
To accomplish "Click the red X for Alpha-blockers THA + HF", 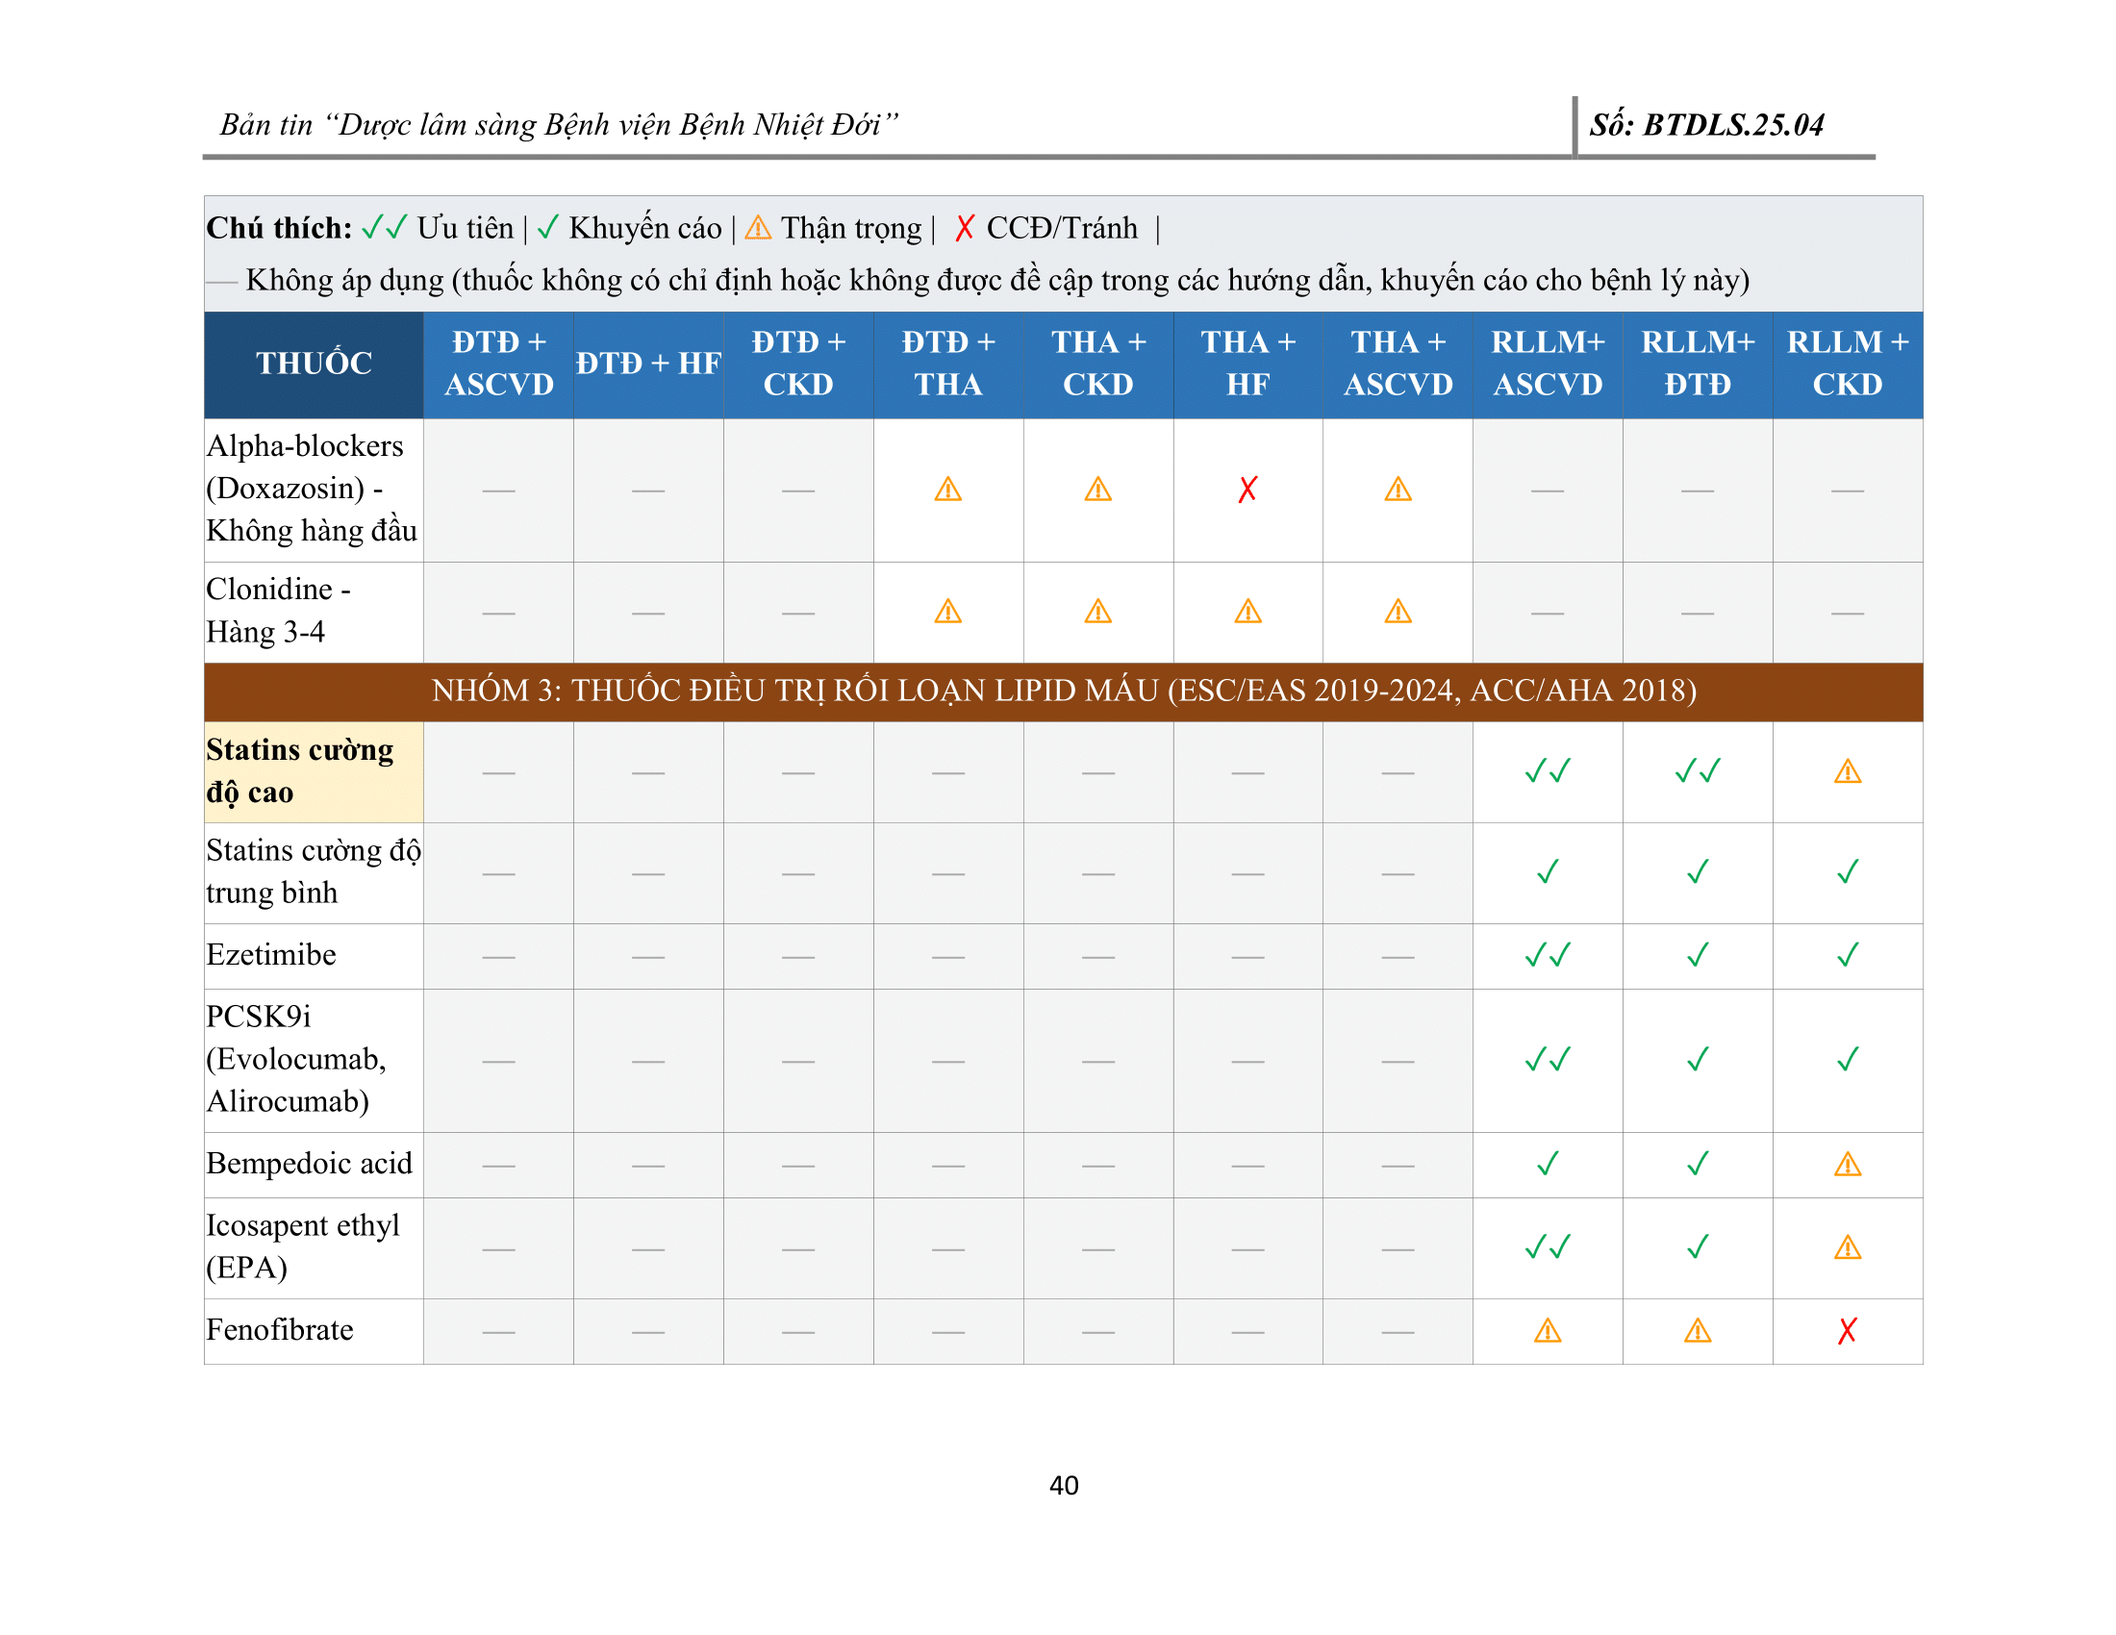I will (x=1247, y=490).
